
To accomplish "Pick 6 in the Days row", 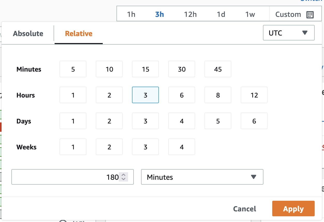I will click(254, 121).
